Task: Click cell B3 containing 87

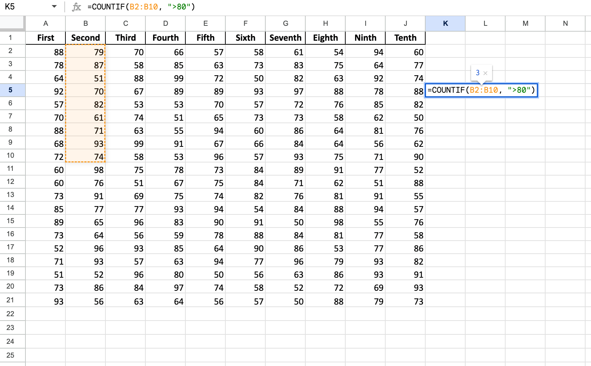Action: tap(85, 64)
